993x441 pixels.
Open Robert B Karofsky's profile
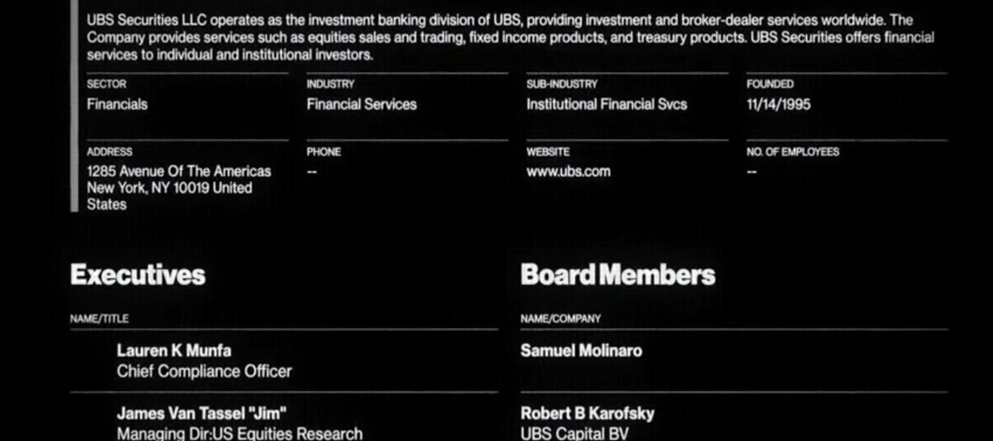587,413
